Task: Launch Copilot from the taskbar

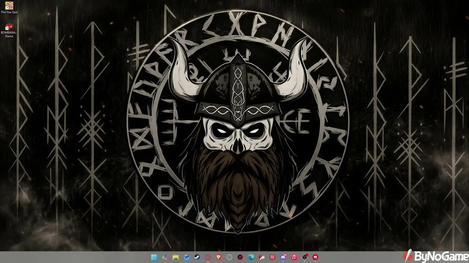Action: (165, 257)
